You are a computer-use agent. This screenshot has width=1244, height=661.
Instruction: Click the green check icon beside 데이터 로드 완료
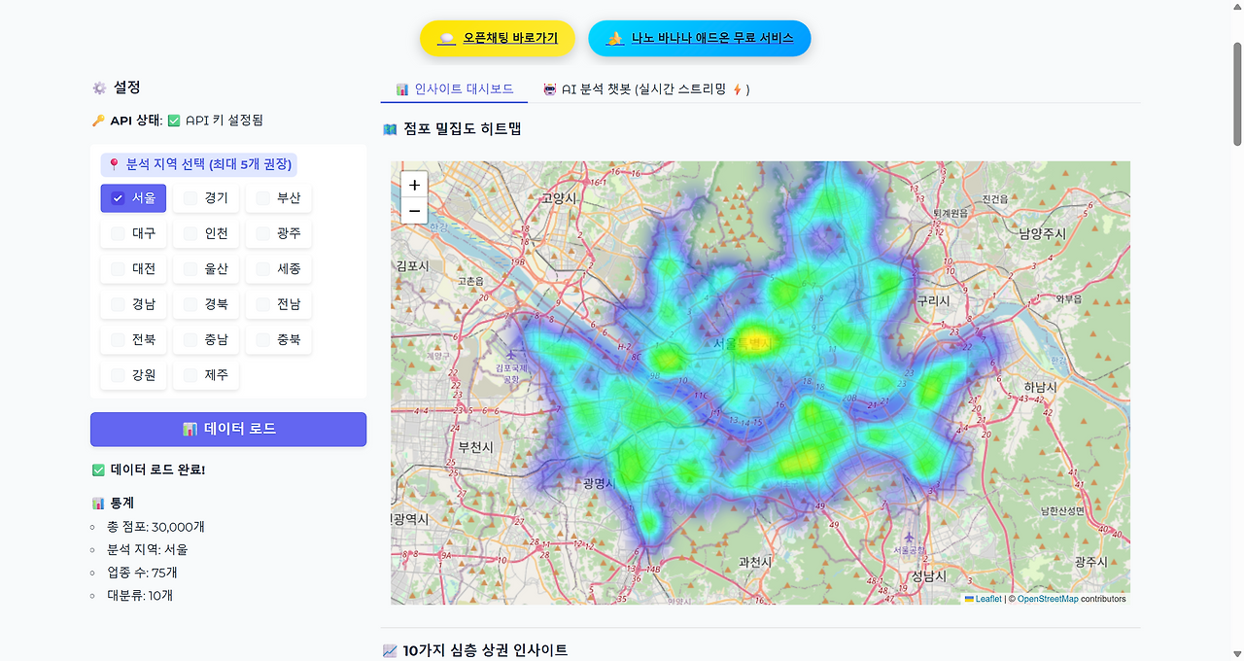tap(98, 470)
